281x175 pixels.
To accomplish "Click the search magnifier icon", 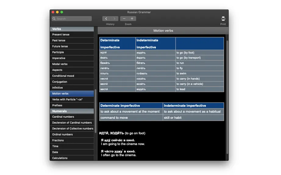I will click(x=54, y=19).
